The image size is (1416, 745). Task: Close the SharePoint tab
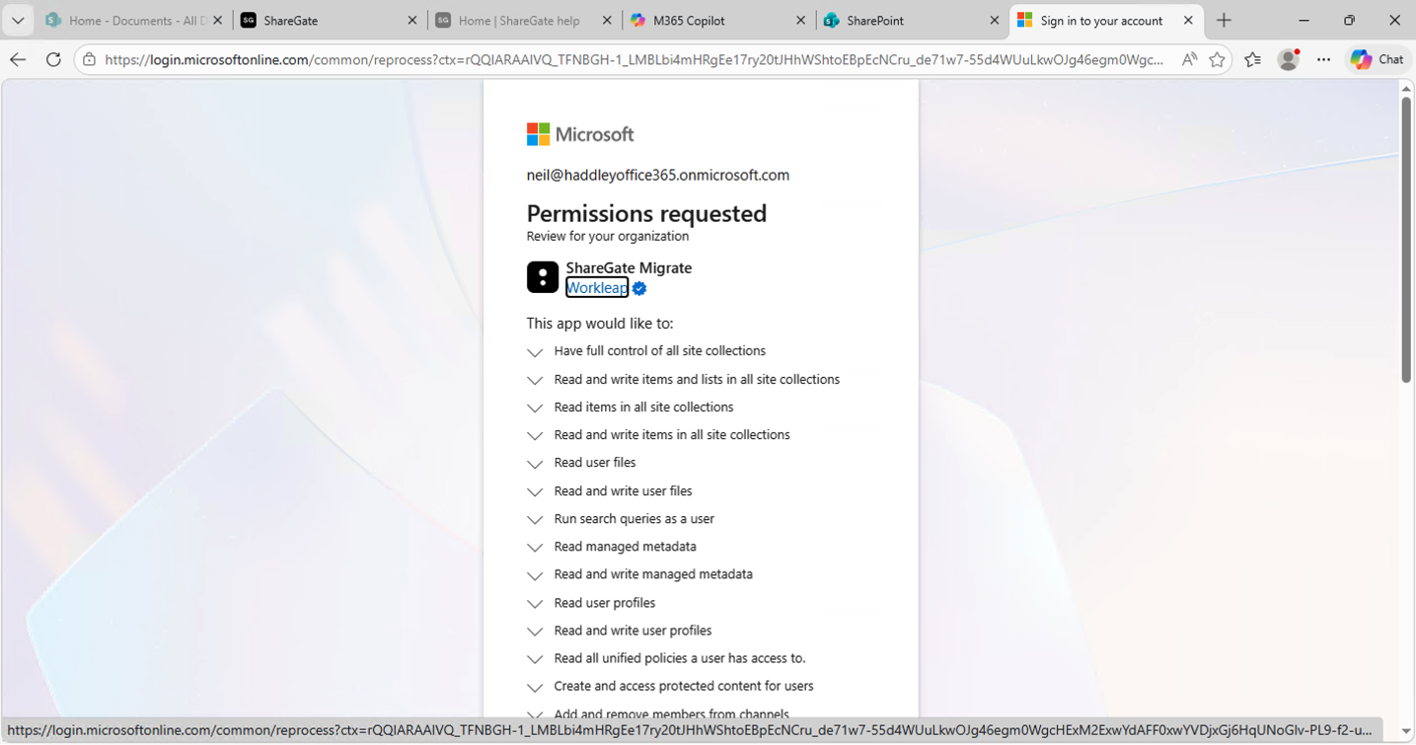point(994,20)
